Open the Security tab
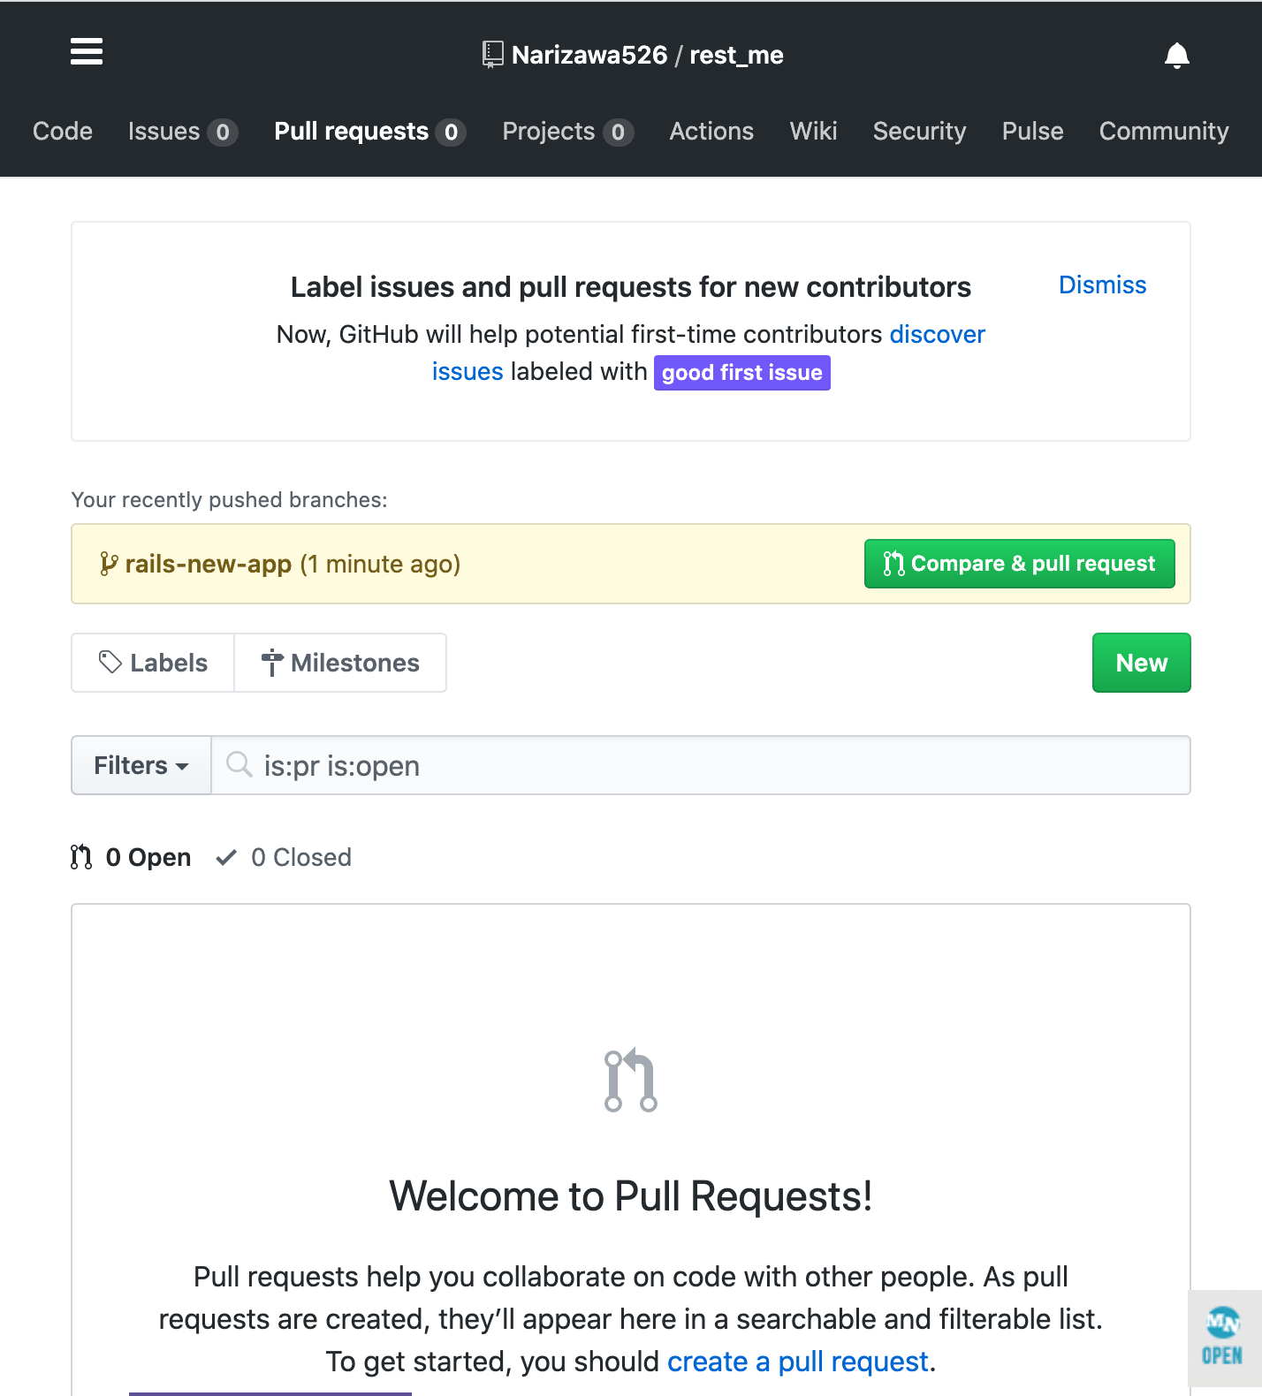The image size is (1262, 1396). (x=919, y=132)
